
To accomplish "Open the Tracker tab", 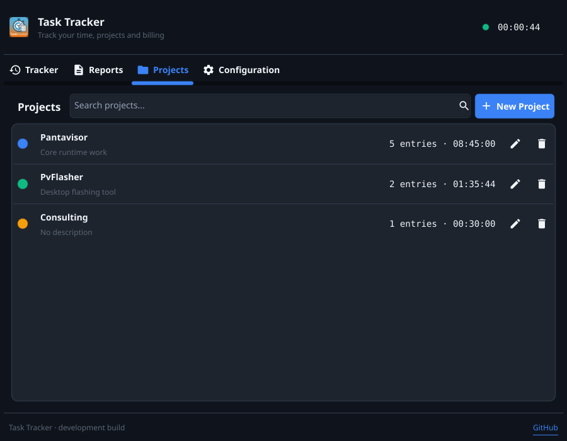I will (x=34, y=70).
